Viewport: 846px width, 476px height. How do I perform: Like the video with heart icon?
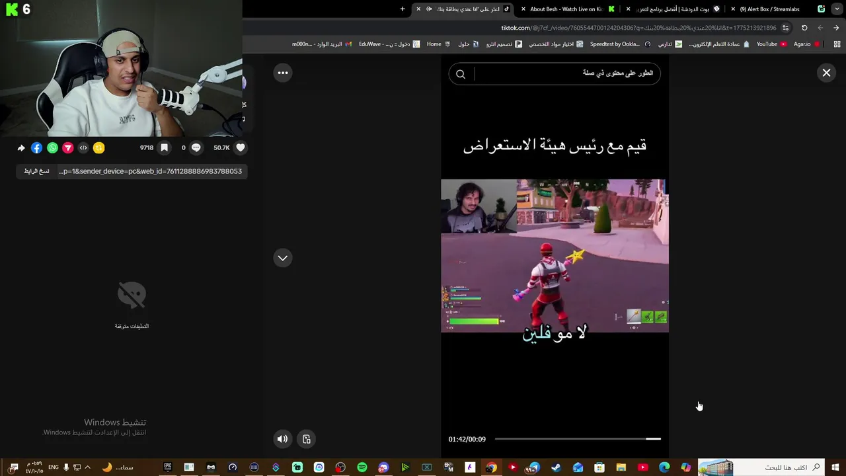coord(241,148)
